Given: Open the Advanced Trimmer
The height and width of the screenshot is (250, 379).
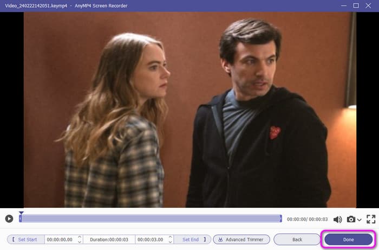Looking at the screenshot, I should pyautogui.click(x=241, y=239).
